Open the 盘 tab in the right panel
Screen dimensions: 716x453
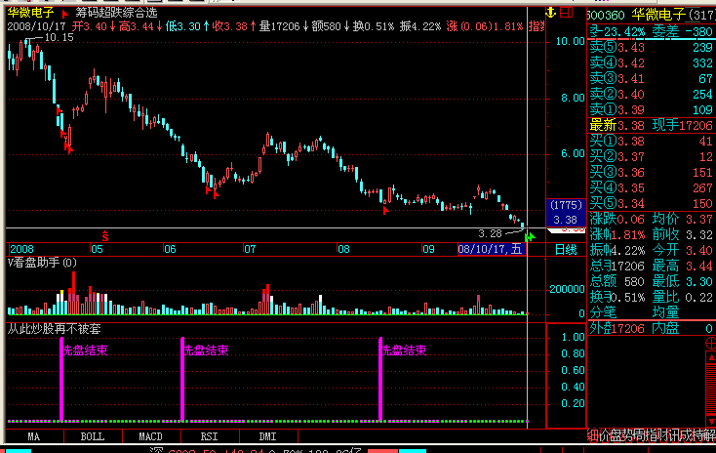point(617,435)
